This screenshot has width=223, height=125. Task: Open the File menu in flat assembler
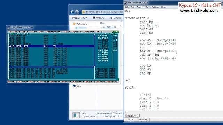[x=127, y=7]
